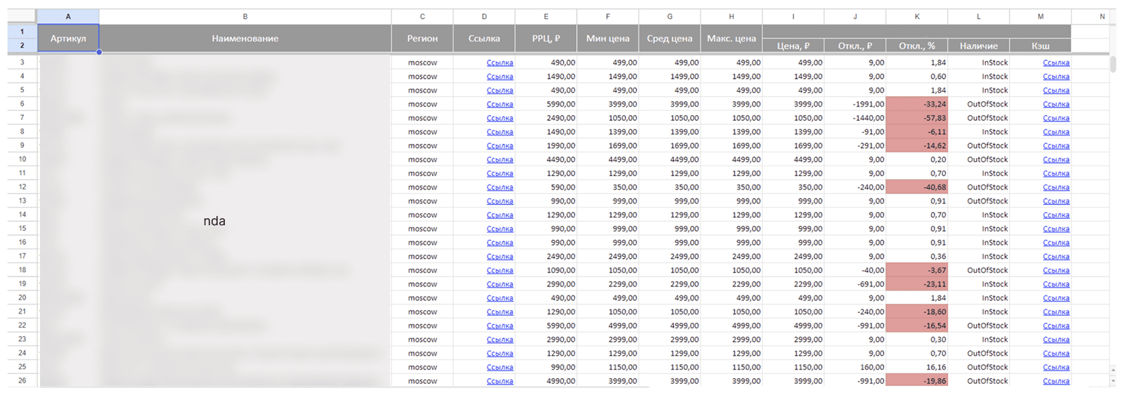Click the Наличие subheader cell
Viewport: 1123px width, 400px height.
979,46
